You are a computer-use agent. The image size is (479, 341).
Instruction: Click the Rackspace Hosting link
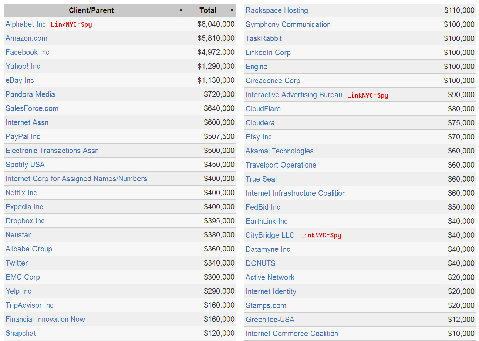[277, 10]
